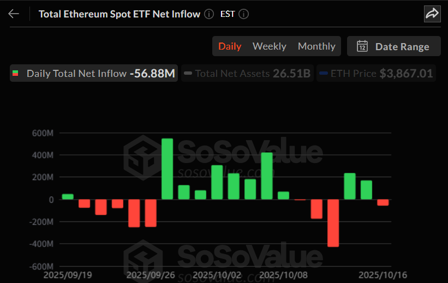The width and height of the screenshot is (448, 283).
Task: Click the Total Net Assets gray swatch
Action: point(188,73)
